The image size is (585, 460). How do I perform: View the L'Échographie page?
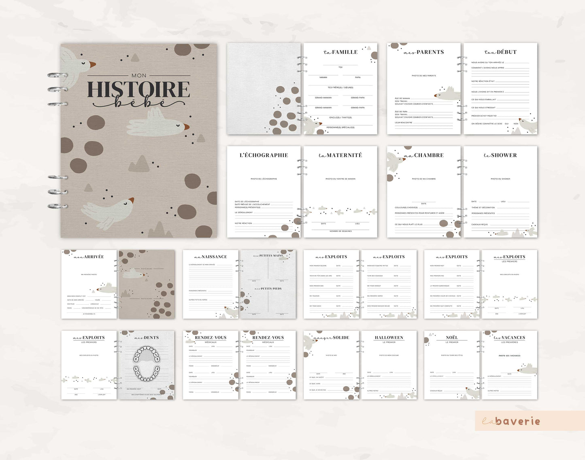tap(264, 192)
